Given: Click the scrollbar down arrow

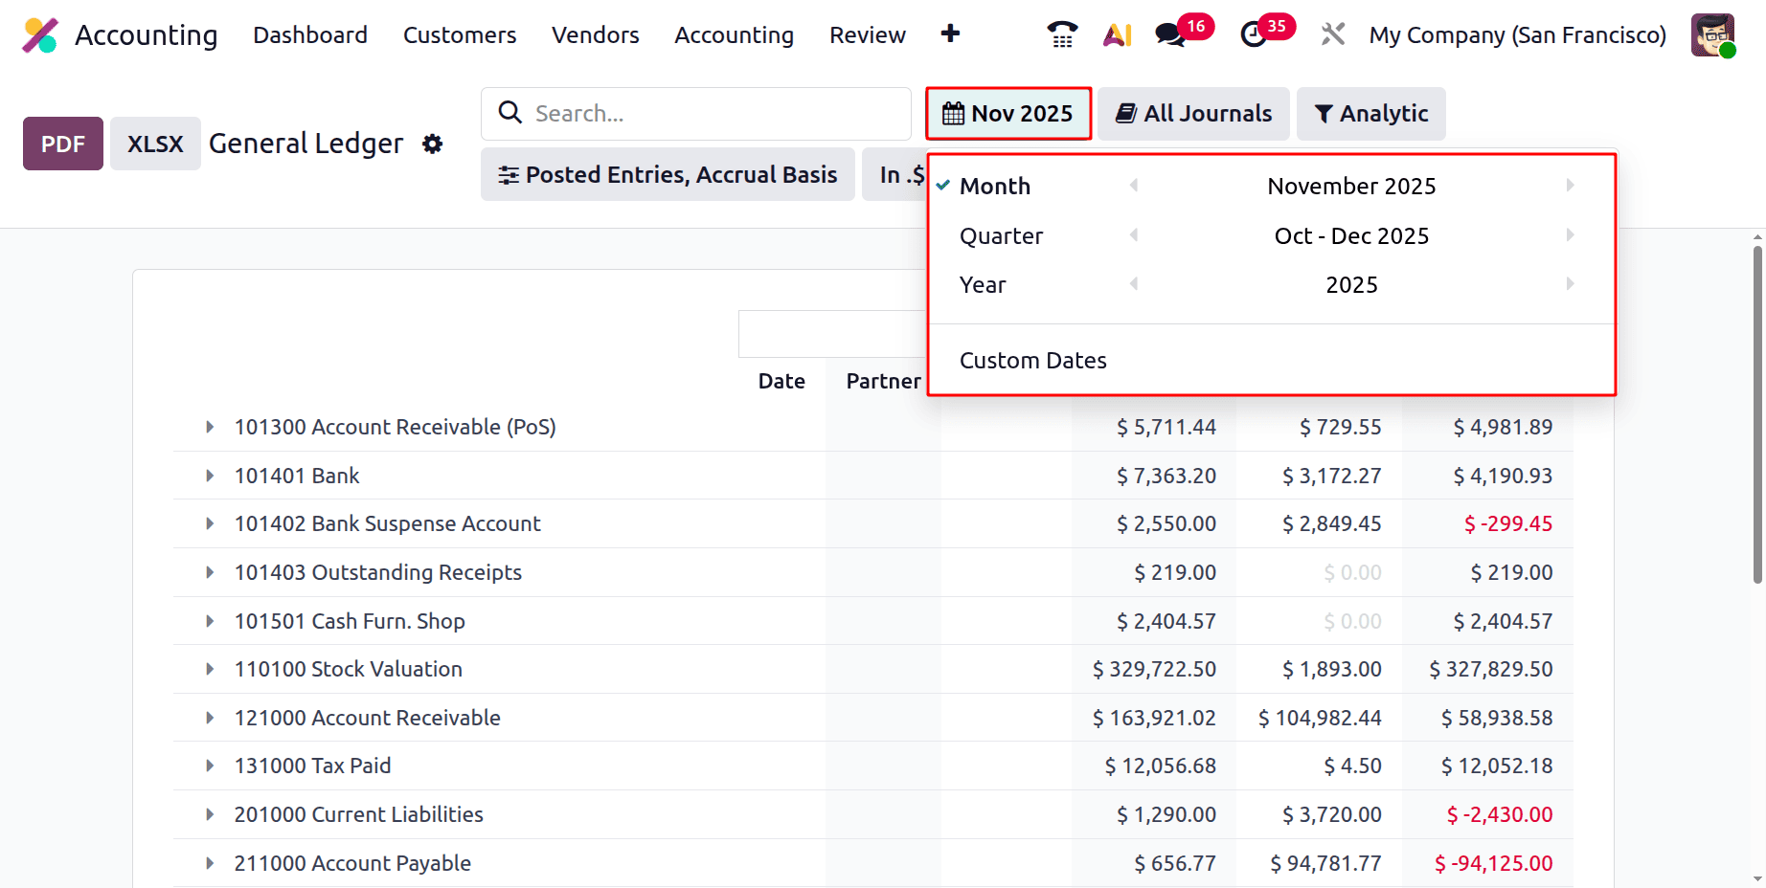Looking at the screenshot, I should click(x=1757, y=878).
